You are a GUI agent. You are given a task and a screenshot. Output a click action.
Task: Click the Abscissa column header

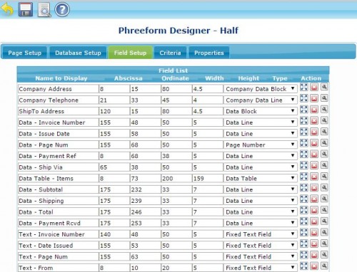[x=129, y=78]
